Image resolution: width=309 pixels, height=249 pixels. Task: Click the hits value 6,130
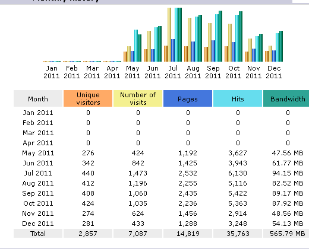coord(238,173)
